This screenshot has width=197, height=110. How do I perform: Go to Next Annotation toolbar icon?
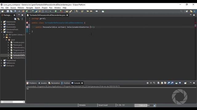[x=77, y=11]
